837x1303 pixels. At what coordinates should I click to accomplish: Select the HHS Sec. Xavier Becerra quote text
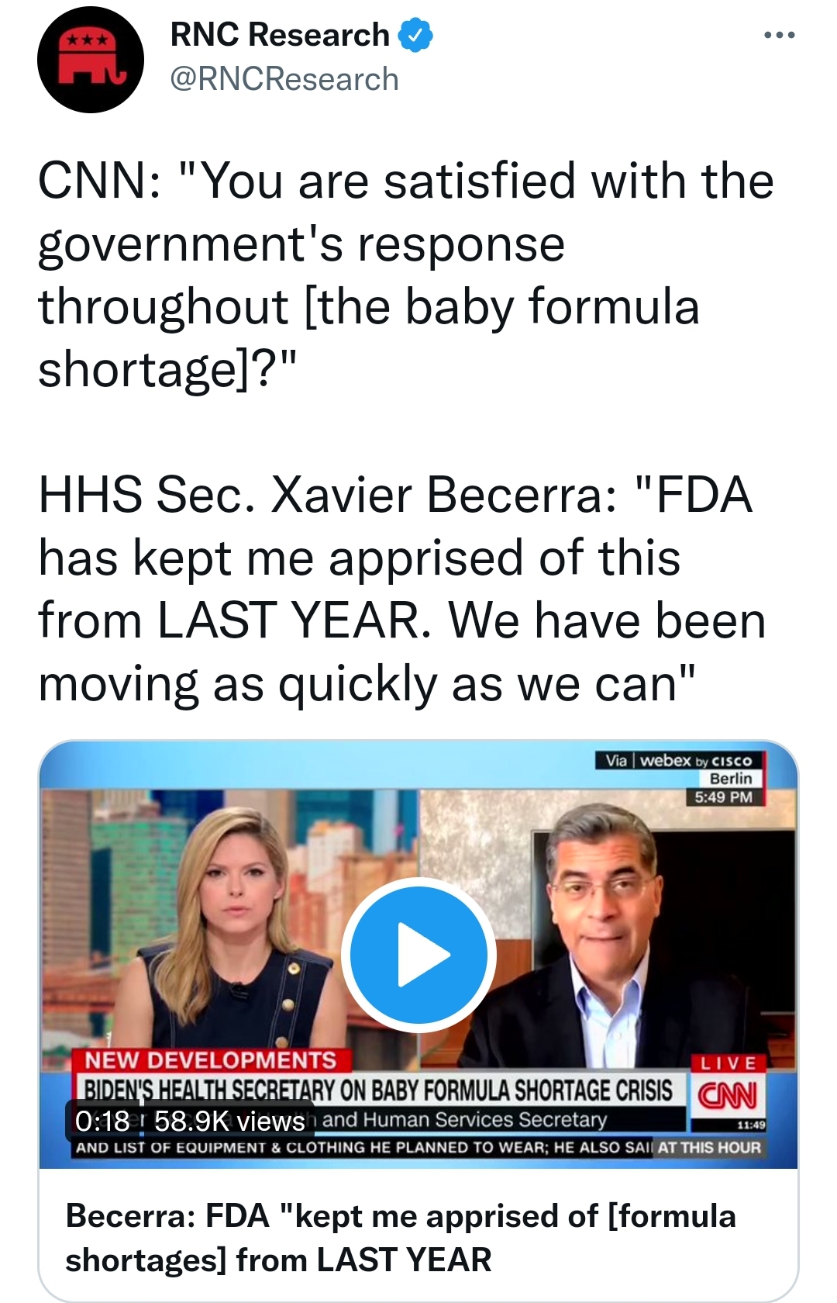[x=403, y=589]
